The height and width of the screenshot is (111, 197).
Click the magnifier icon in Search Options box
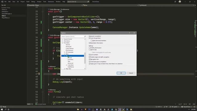point(85,36)
